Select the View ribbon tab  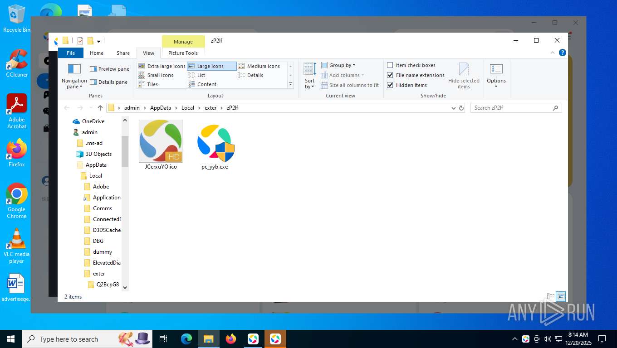[148, 53]
